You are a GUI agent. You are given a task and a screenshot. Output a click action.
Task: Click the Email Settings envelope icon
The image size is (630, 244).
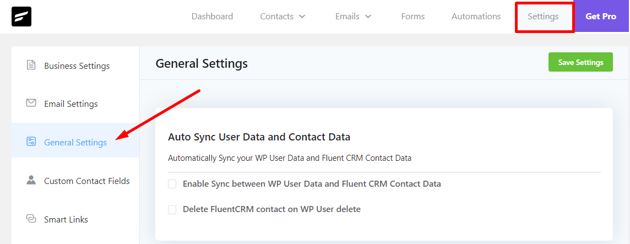(31, 104)
